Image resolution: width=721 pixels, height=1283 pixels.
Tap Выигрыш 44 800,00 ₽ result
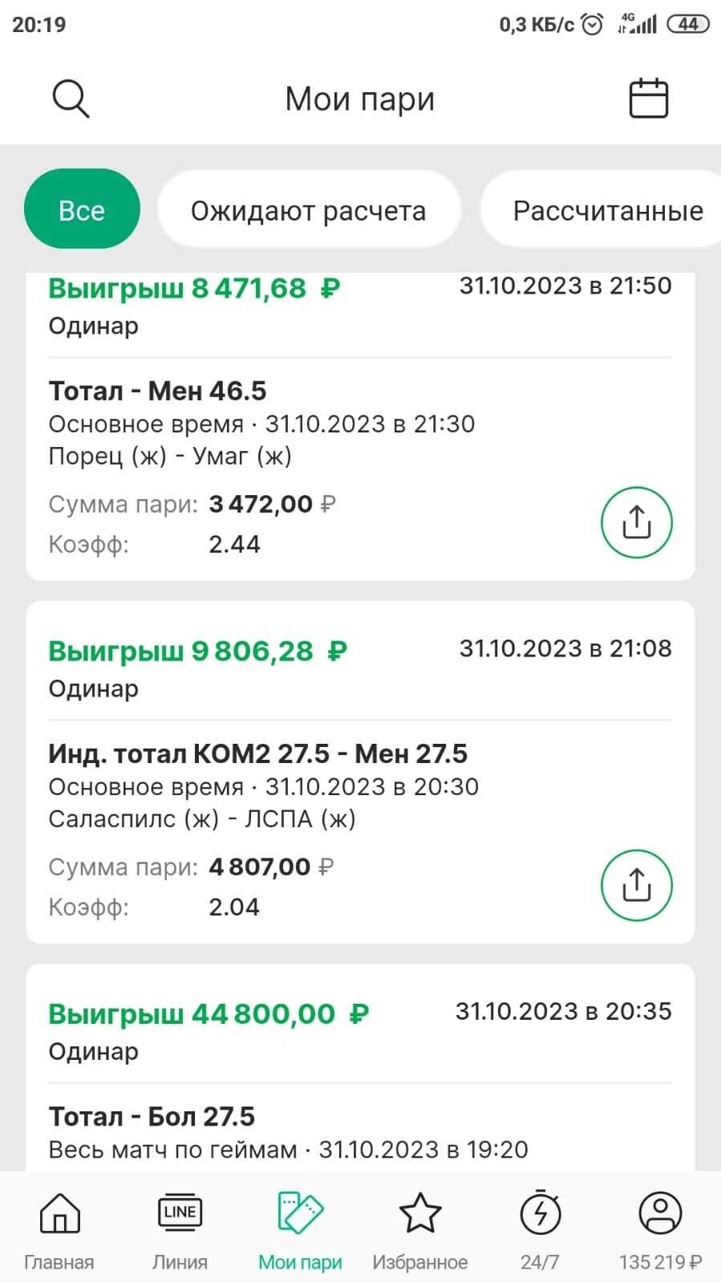pos(209,1013)
